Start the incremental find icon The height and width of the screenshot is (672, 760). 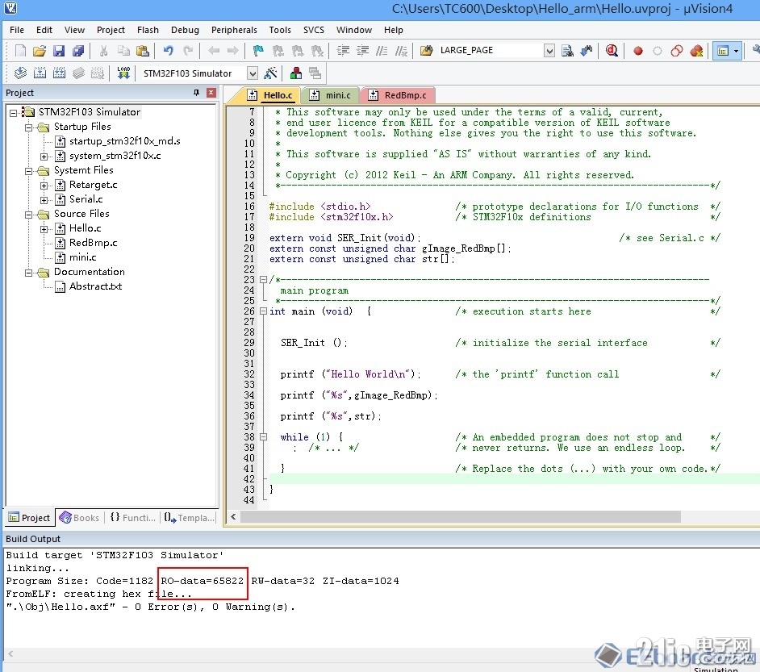point(587,50)
